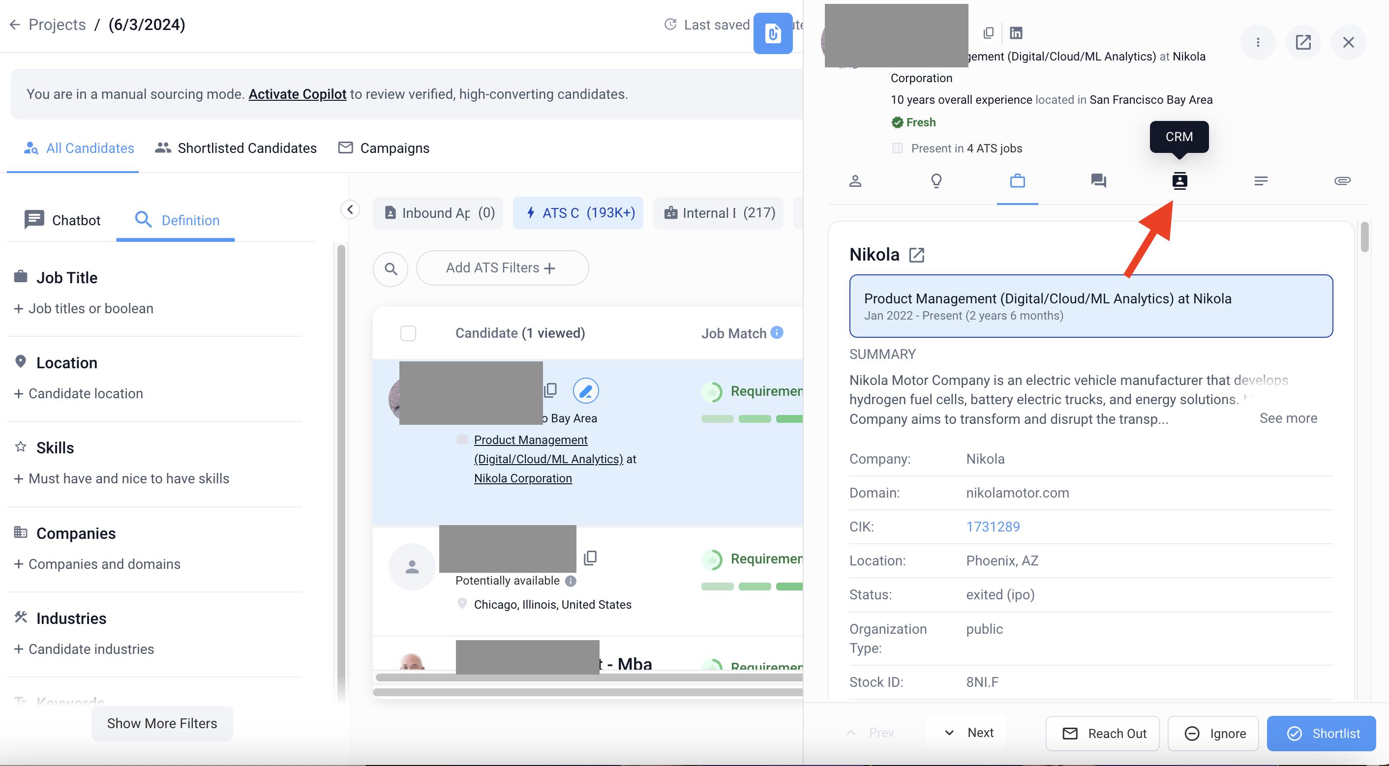Click the Stock ID value 8NI.F

coord(982,682)
